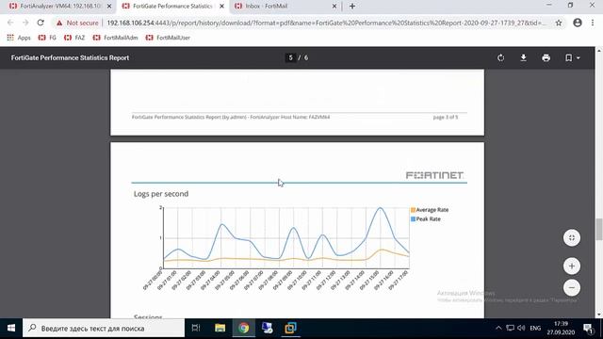Click the Logs per second heading
The width and height of the screenshot is (603, 339).
tap(161, 194)
